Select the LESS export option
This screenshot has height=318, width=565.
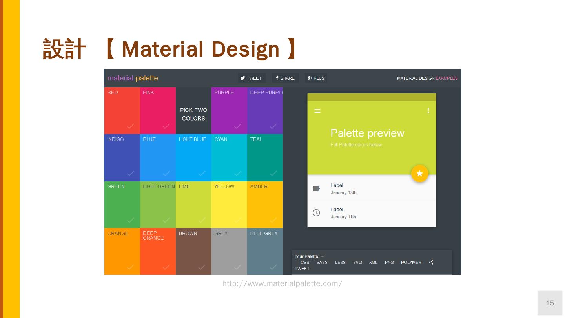[340, 262]
